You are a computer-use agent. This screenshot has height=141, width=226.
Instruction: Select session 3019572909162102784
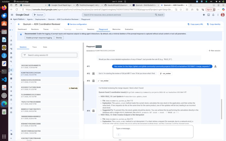(x=49, y=132)
